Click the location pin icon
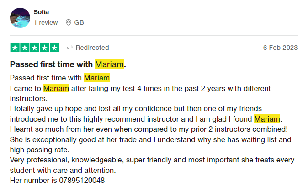The image size is (303, 193). coord(69,22)
